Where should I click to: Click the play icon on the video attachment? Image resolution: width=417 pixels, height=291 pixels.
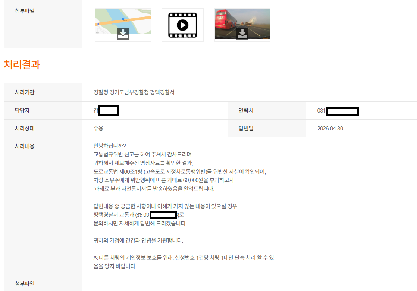pos(183,25)
